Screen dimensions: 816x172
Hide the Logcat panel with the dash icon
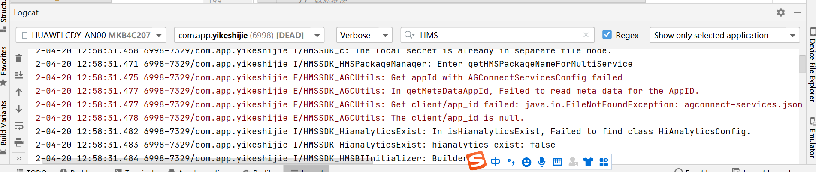tap(798, 12)
